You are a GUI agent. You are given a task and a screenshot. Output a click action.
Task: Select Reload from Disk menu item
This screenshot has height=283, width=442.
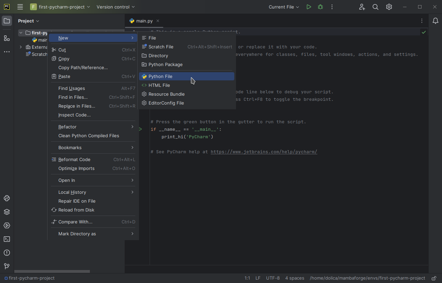93,210
